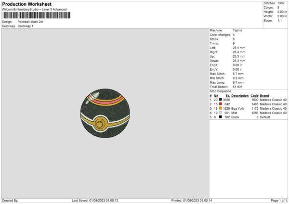This screenshot has height=204, width=289.
Task: Click the Total Bobbin 51.93ft value
Action: [239, 85]
